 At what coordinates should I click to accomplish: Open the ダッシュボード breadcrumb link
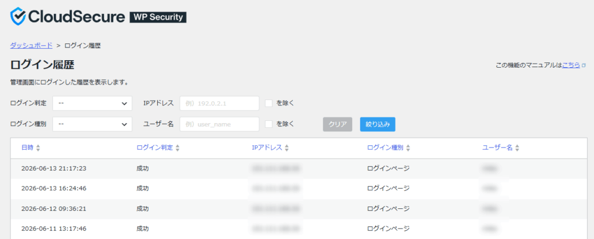click(31, 45)
